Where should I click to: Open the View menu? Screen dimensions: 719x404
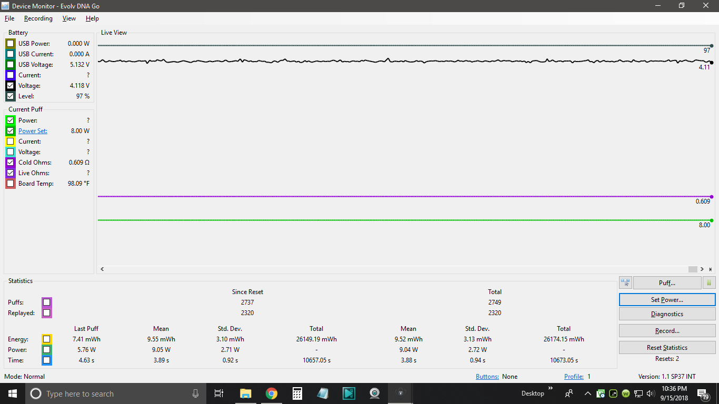[x=69, y=18]
